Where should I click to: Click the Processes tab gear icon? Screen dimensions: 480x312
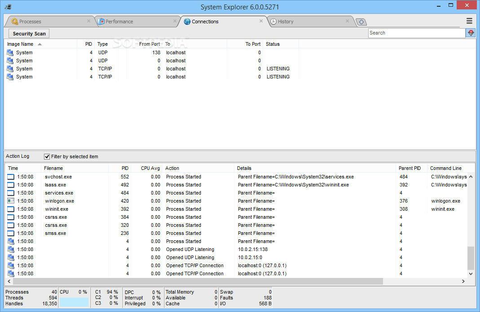[x=15, y=22]
